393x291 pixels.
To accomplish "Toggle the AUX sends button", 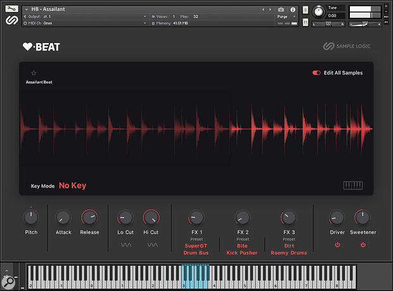I will tap(386, 16).
